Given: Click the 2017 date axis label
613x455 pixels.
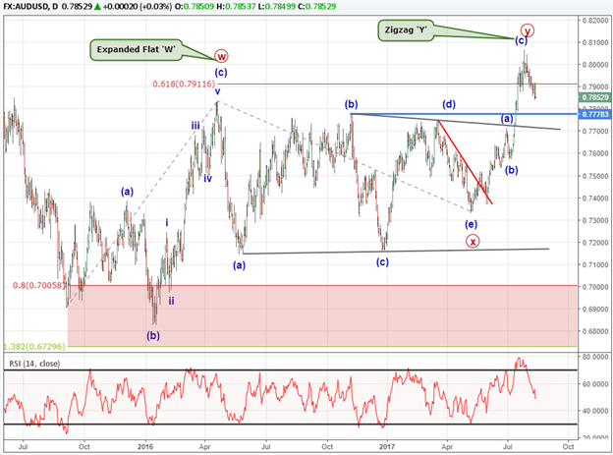Looking at the screenshot, I should click(x=387, y=446).
